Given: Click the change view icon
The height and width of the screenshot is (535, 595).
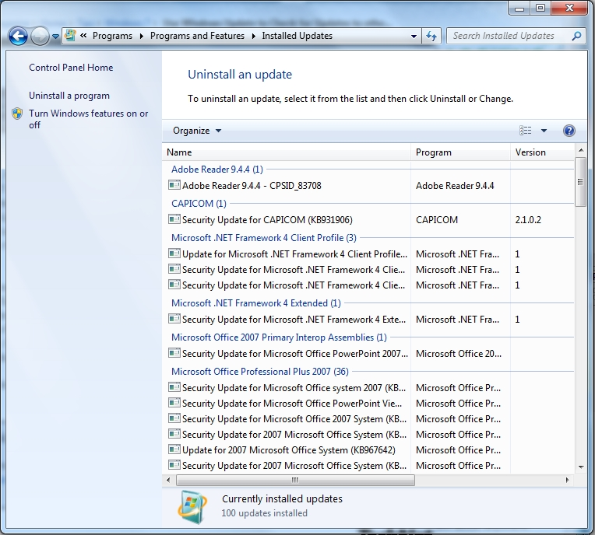Looking at the screenshot, I should pos(525,131).
